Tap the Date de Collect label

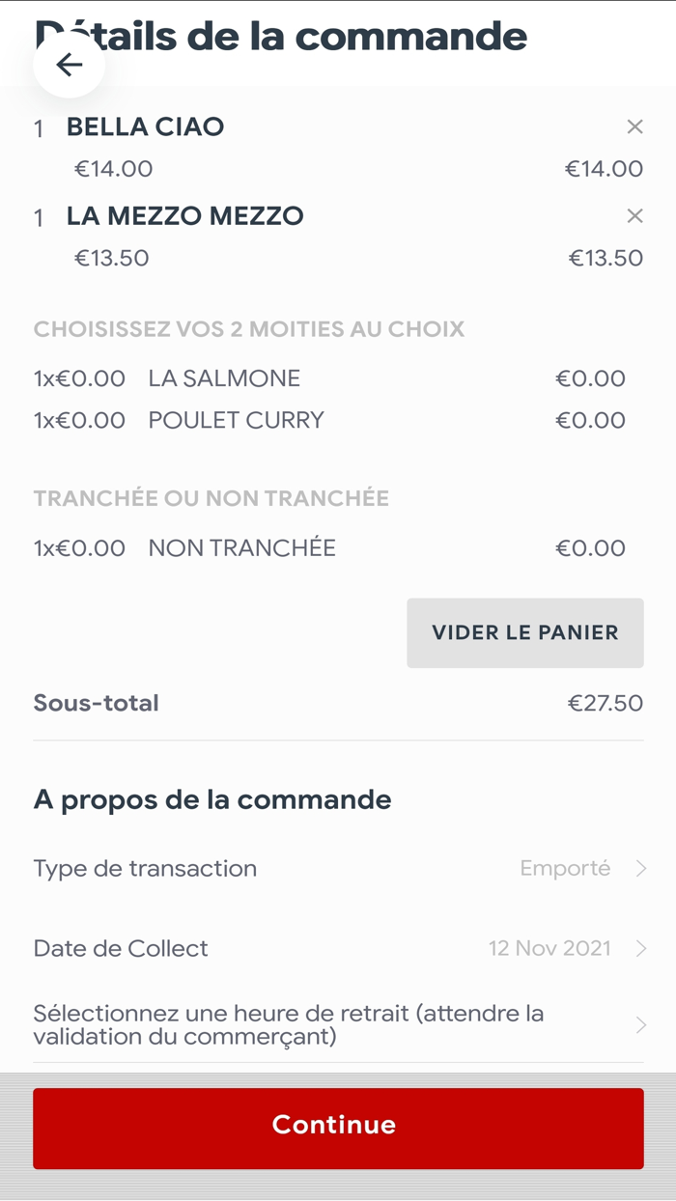point(121,949)
